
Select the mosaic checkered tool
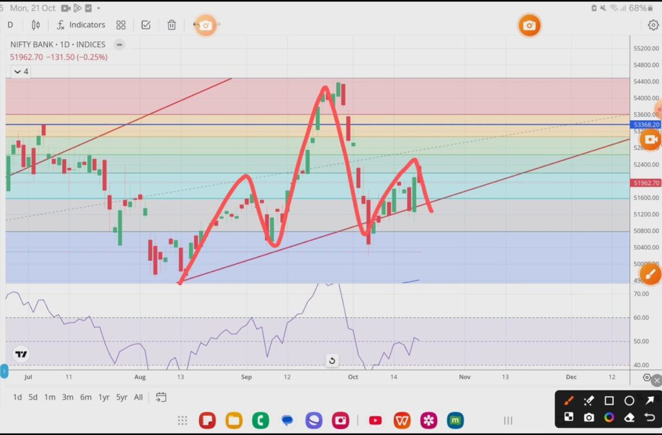click(x=569, y=418)
